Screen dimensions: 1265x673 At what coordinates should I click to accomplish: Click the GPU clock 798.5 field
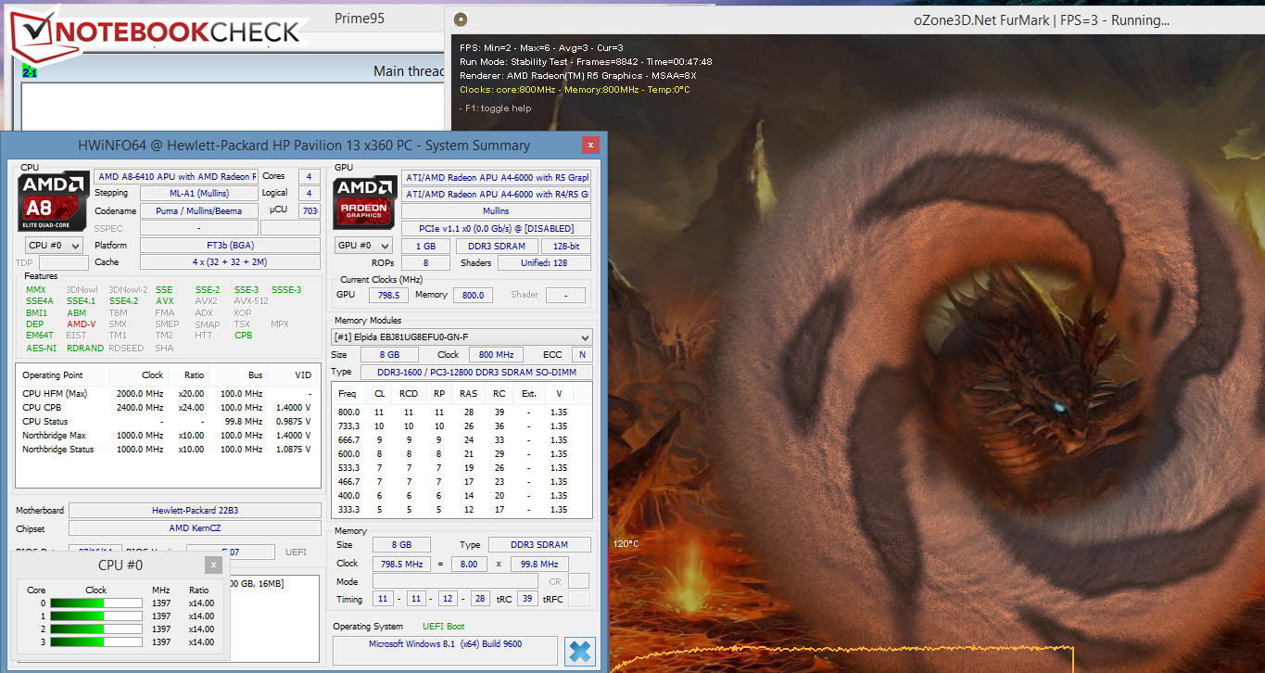[389, 295]
